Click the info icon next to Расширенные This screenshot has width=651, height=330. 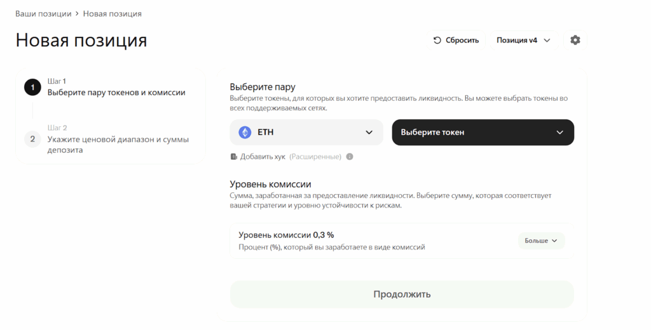[x=350, y=157]
